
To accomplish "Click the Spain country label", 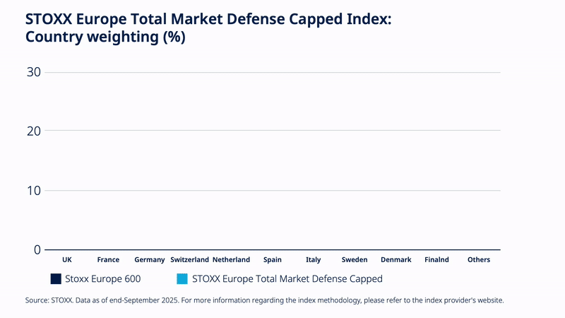I will (x=272, y=260).
